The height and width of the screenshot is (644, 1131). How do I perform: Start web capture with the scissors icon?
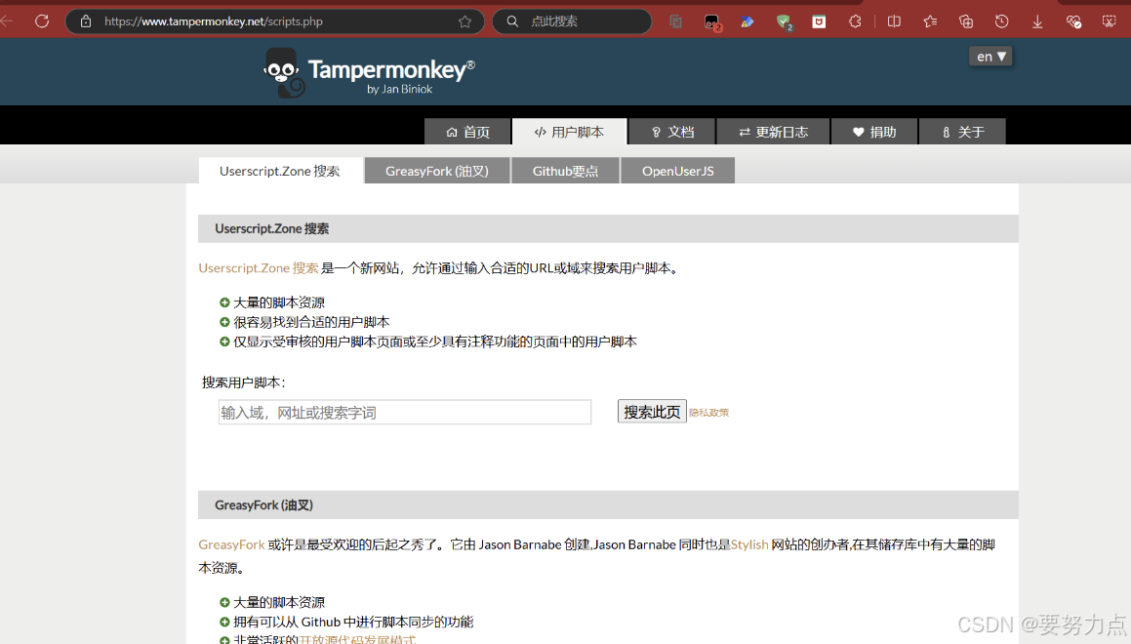1110,21
